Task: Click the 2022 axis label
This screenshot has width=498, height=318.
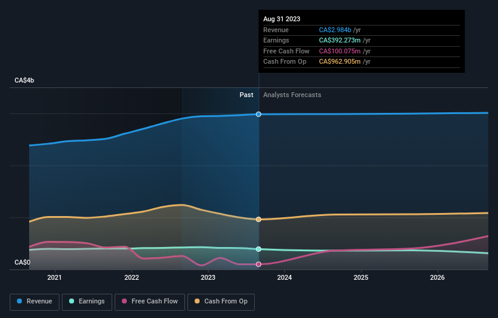Action: coord(132,278)
